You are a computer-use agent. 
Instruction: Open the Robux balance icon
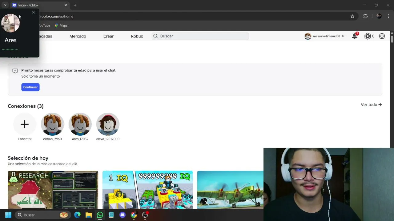pyautogui.click(x=368, y=36)
